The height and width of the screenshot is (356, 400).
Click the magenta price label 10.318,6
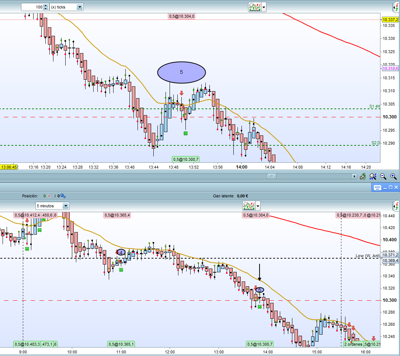[x=390, y=68]
